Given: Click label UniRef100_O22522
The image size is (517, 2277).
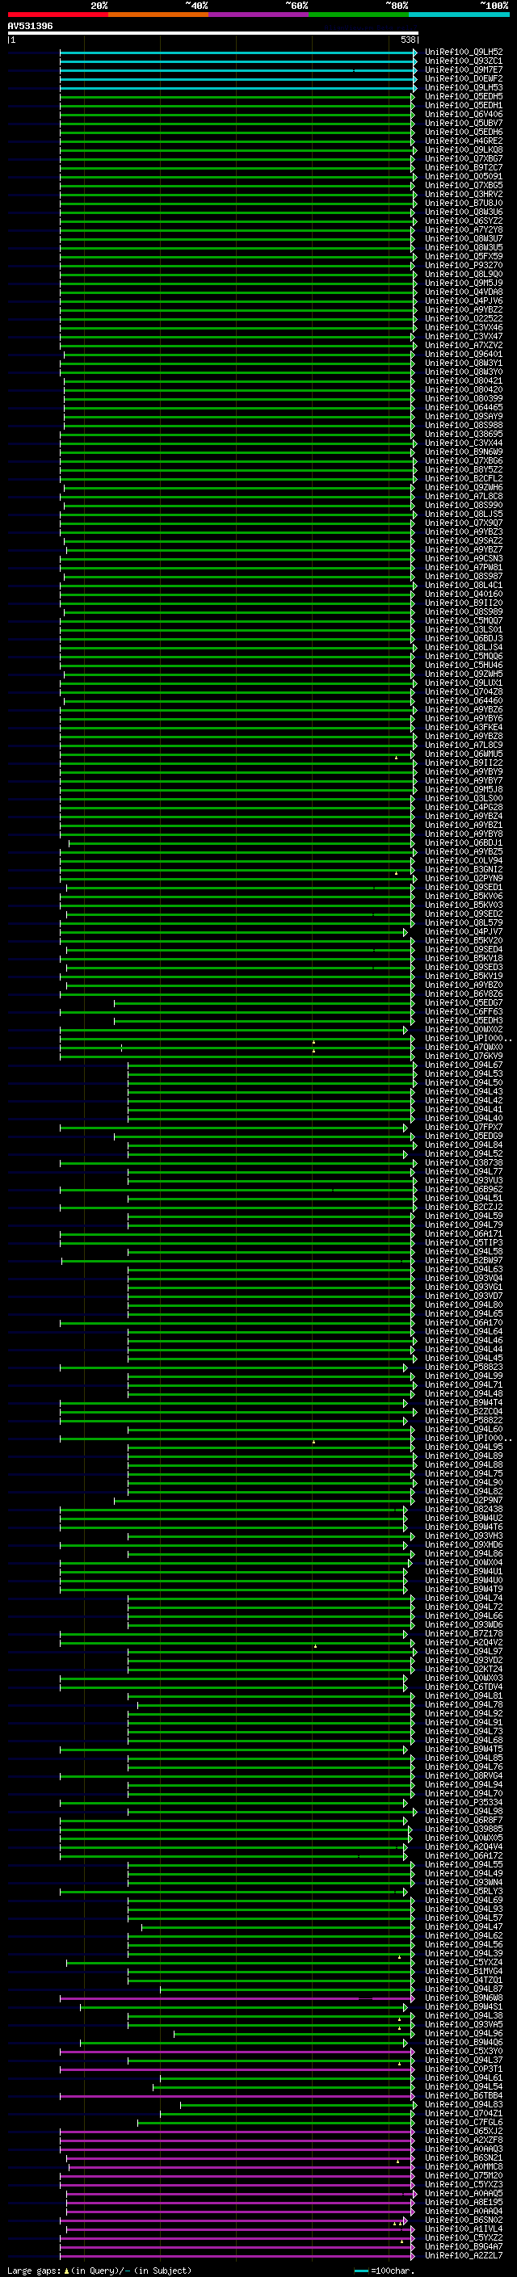Looking at the screenshot, I should click(463, 318).
